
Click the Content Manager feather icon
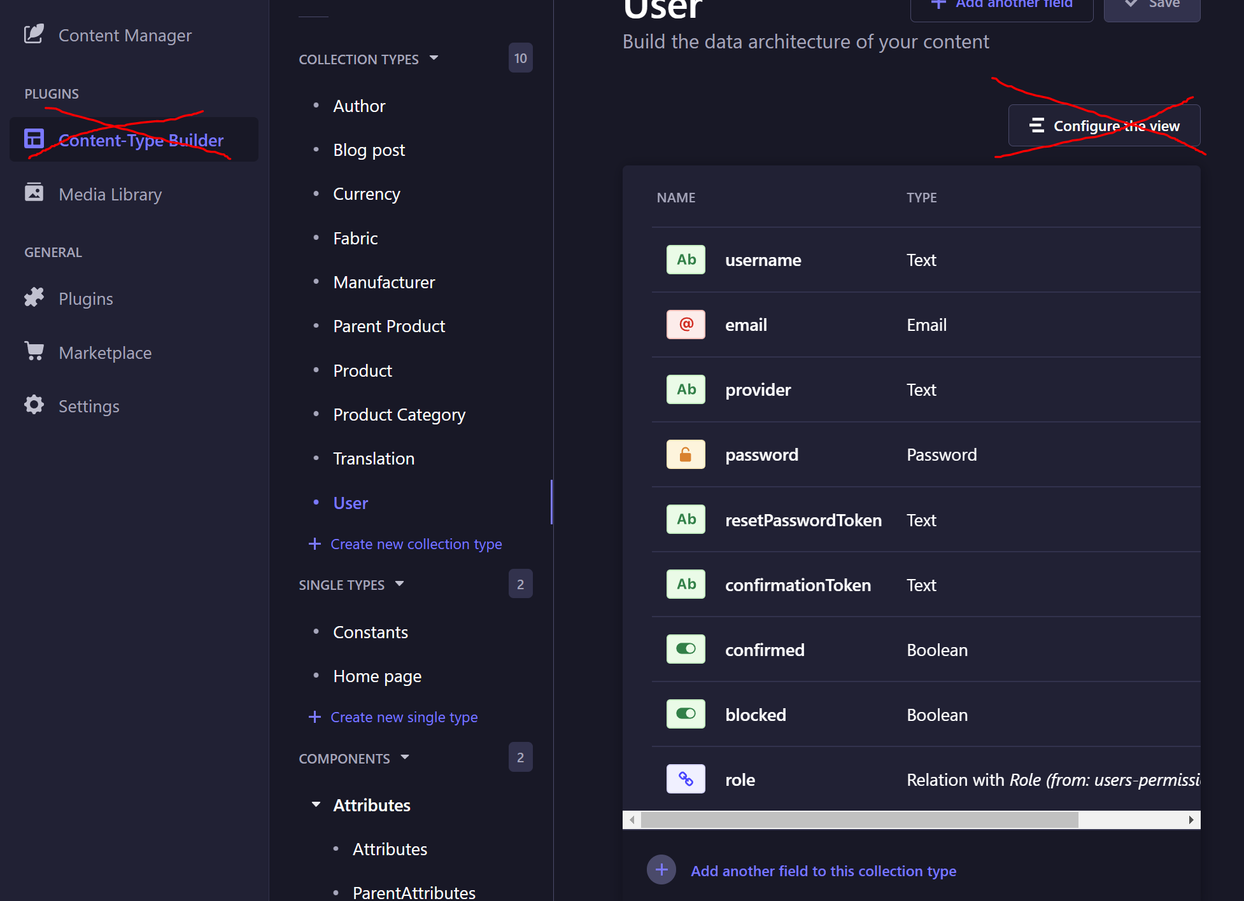(34, 34)
